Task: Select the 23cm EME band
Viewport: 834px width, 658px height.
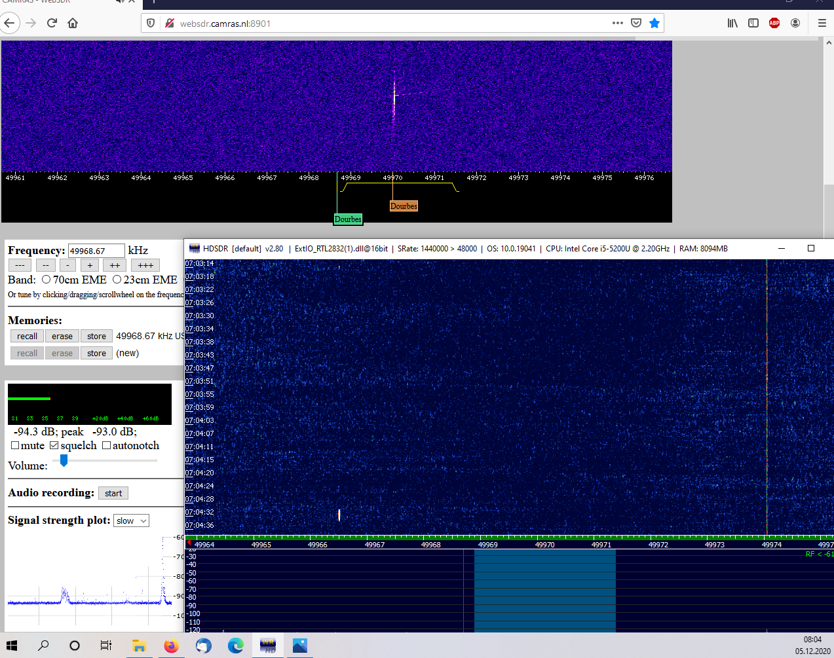Action: [117, 280]
